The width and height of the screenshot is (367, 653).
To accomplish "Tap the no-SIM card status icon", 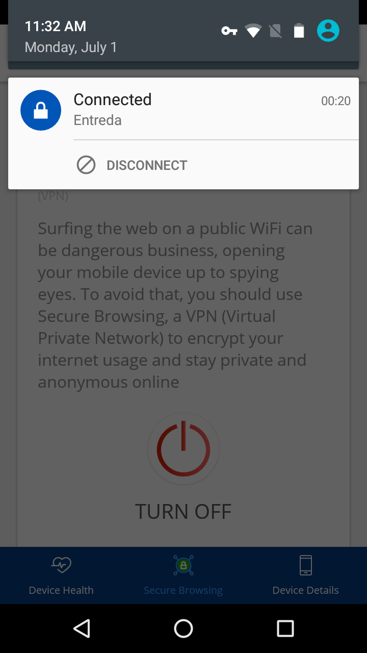I will coord(276,31).
